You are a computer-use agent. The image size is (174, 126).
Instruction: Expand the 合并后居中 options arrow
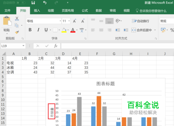(155, 30)
